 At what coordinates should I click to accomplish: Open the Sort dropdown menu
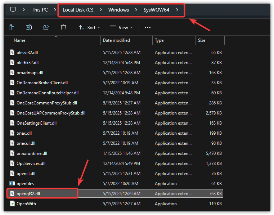click(x=89, y=27)
